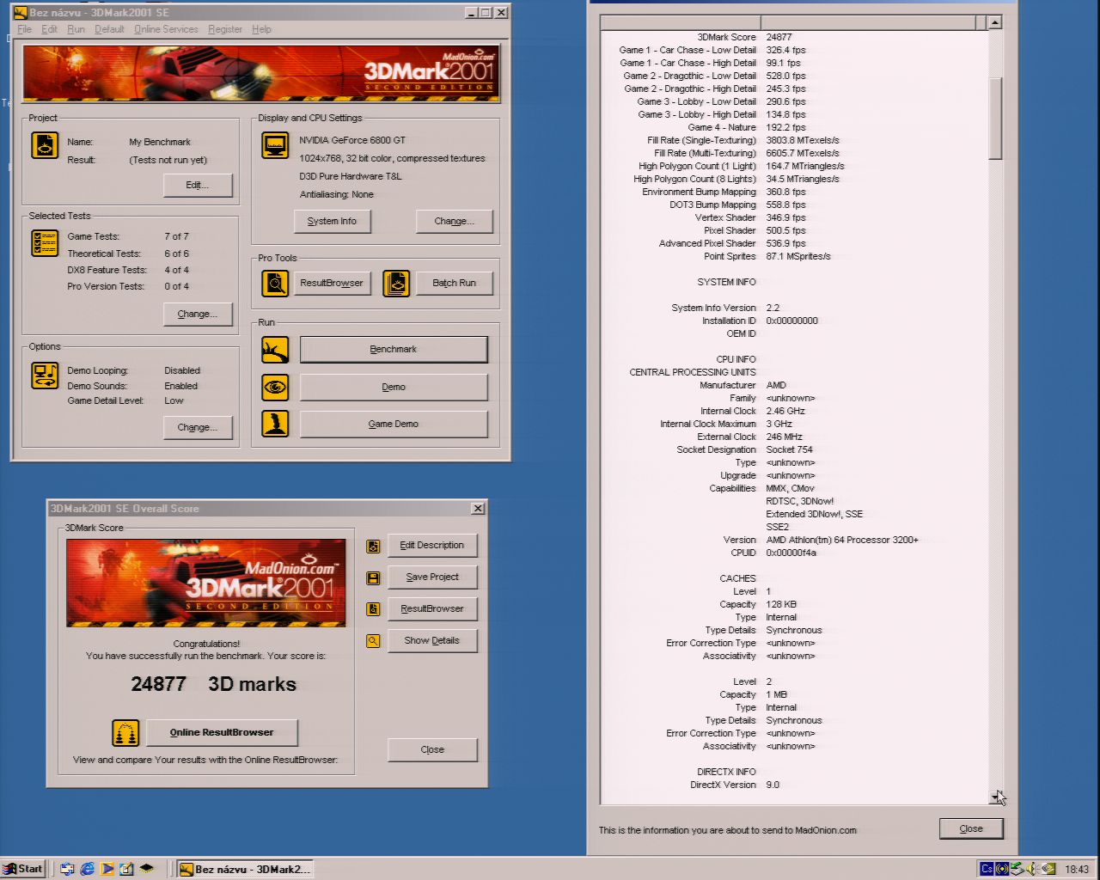Click the 3DMark2001 banner in main window
This screenshot has width=1100, height=880.
click(260, 73)
